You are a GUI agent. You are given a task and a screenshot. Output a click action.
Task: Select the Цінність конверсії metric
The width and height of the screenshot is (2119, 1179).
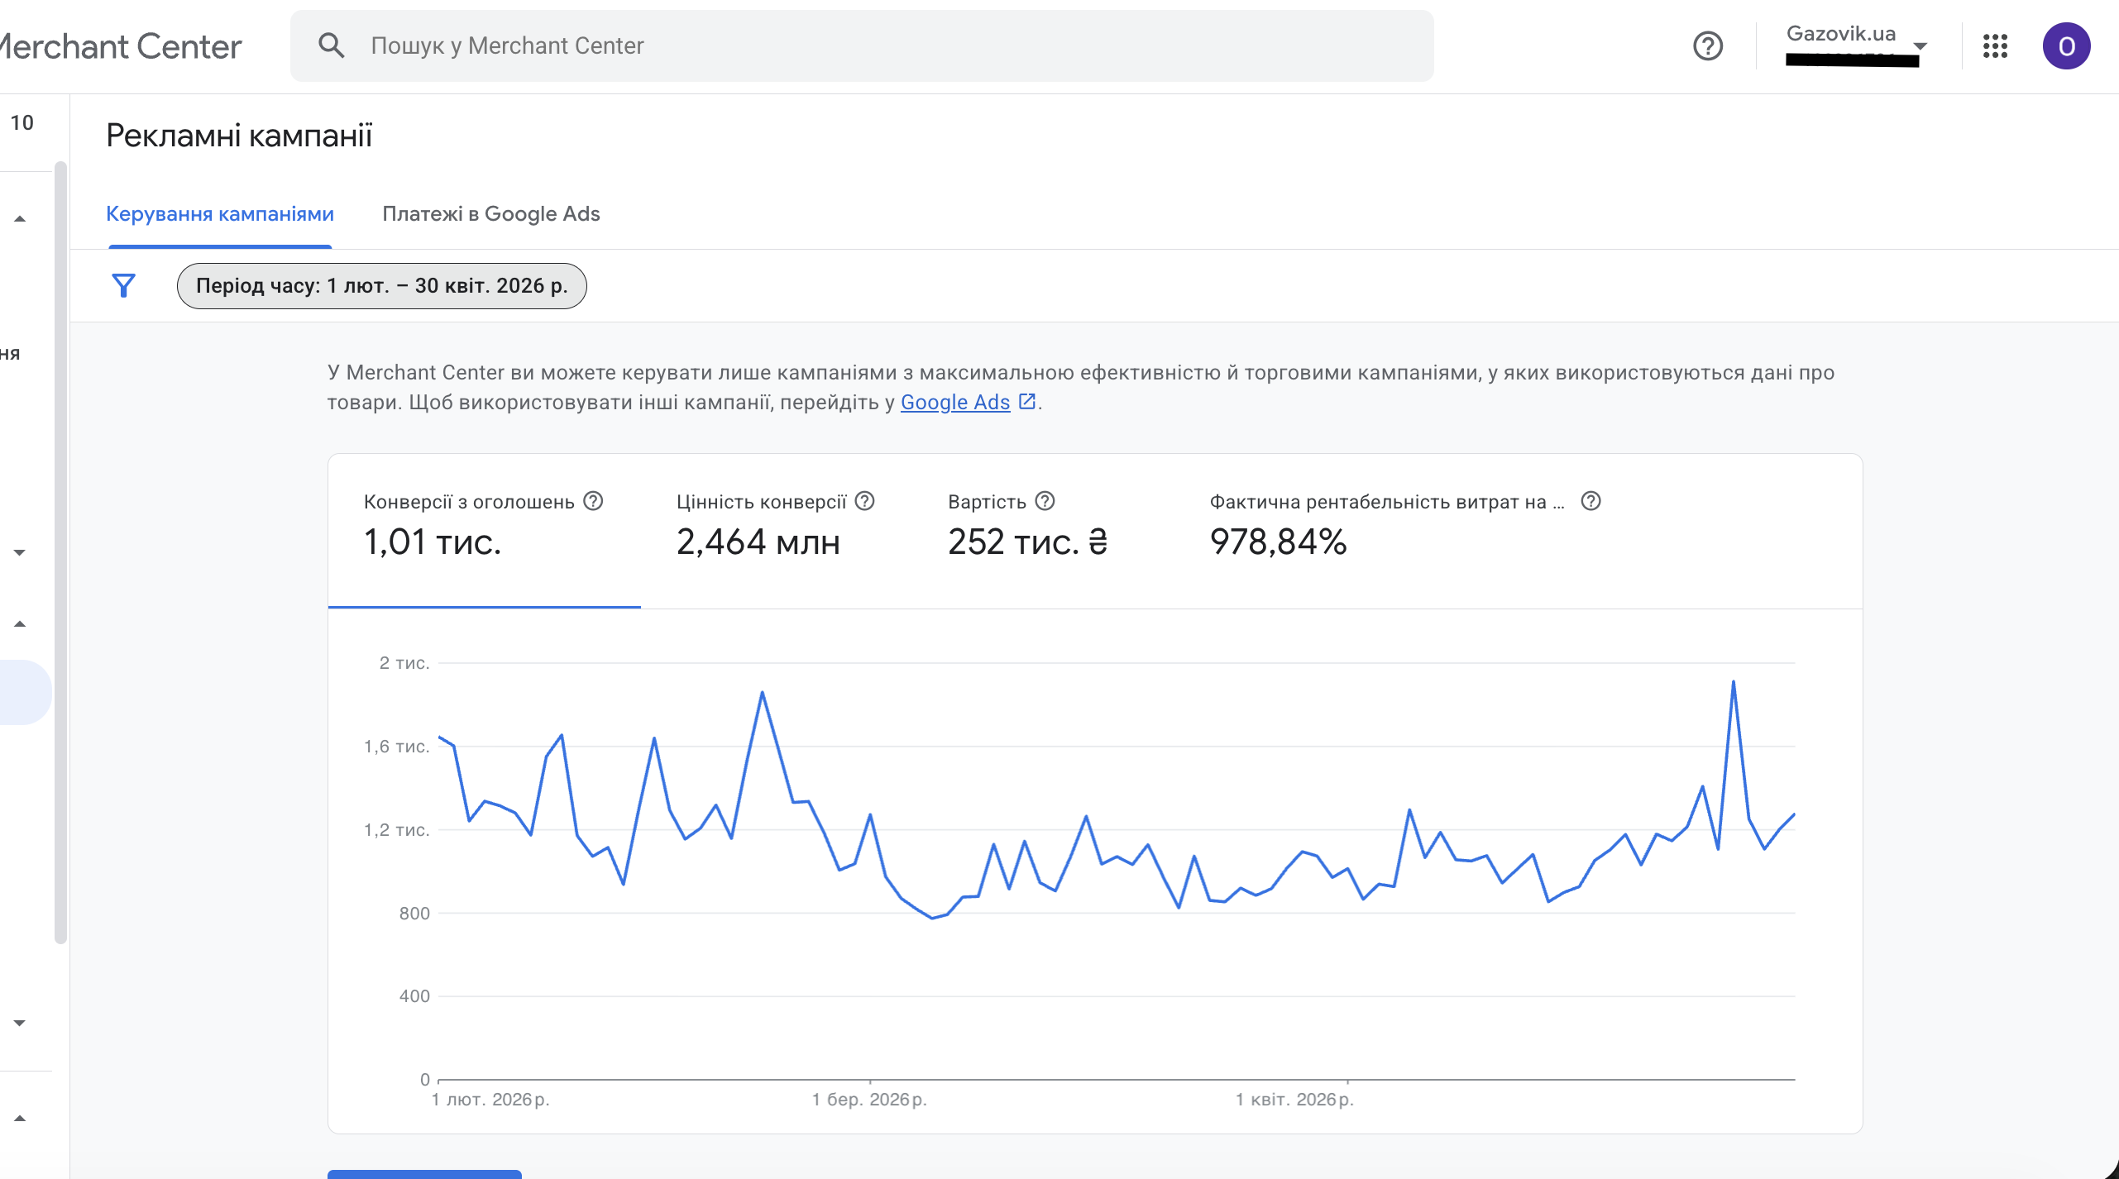(x=777, y=530)
